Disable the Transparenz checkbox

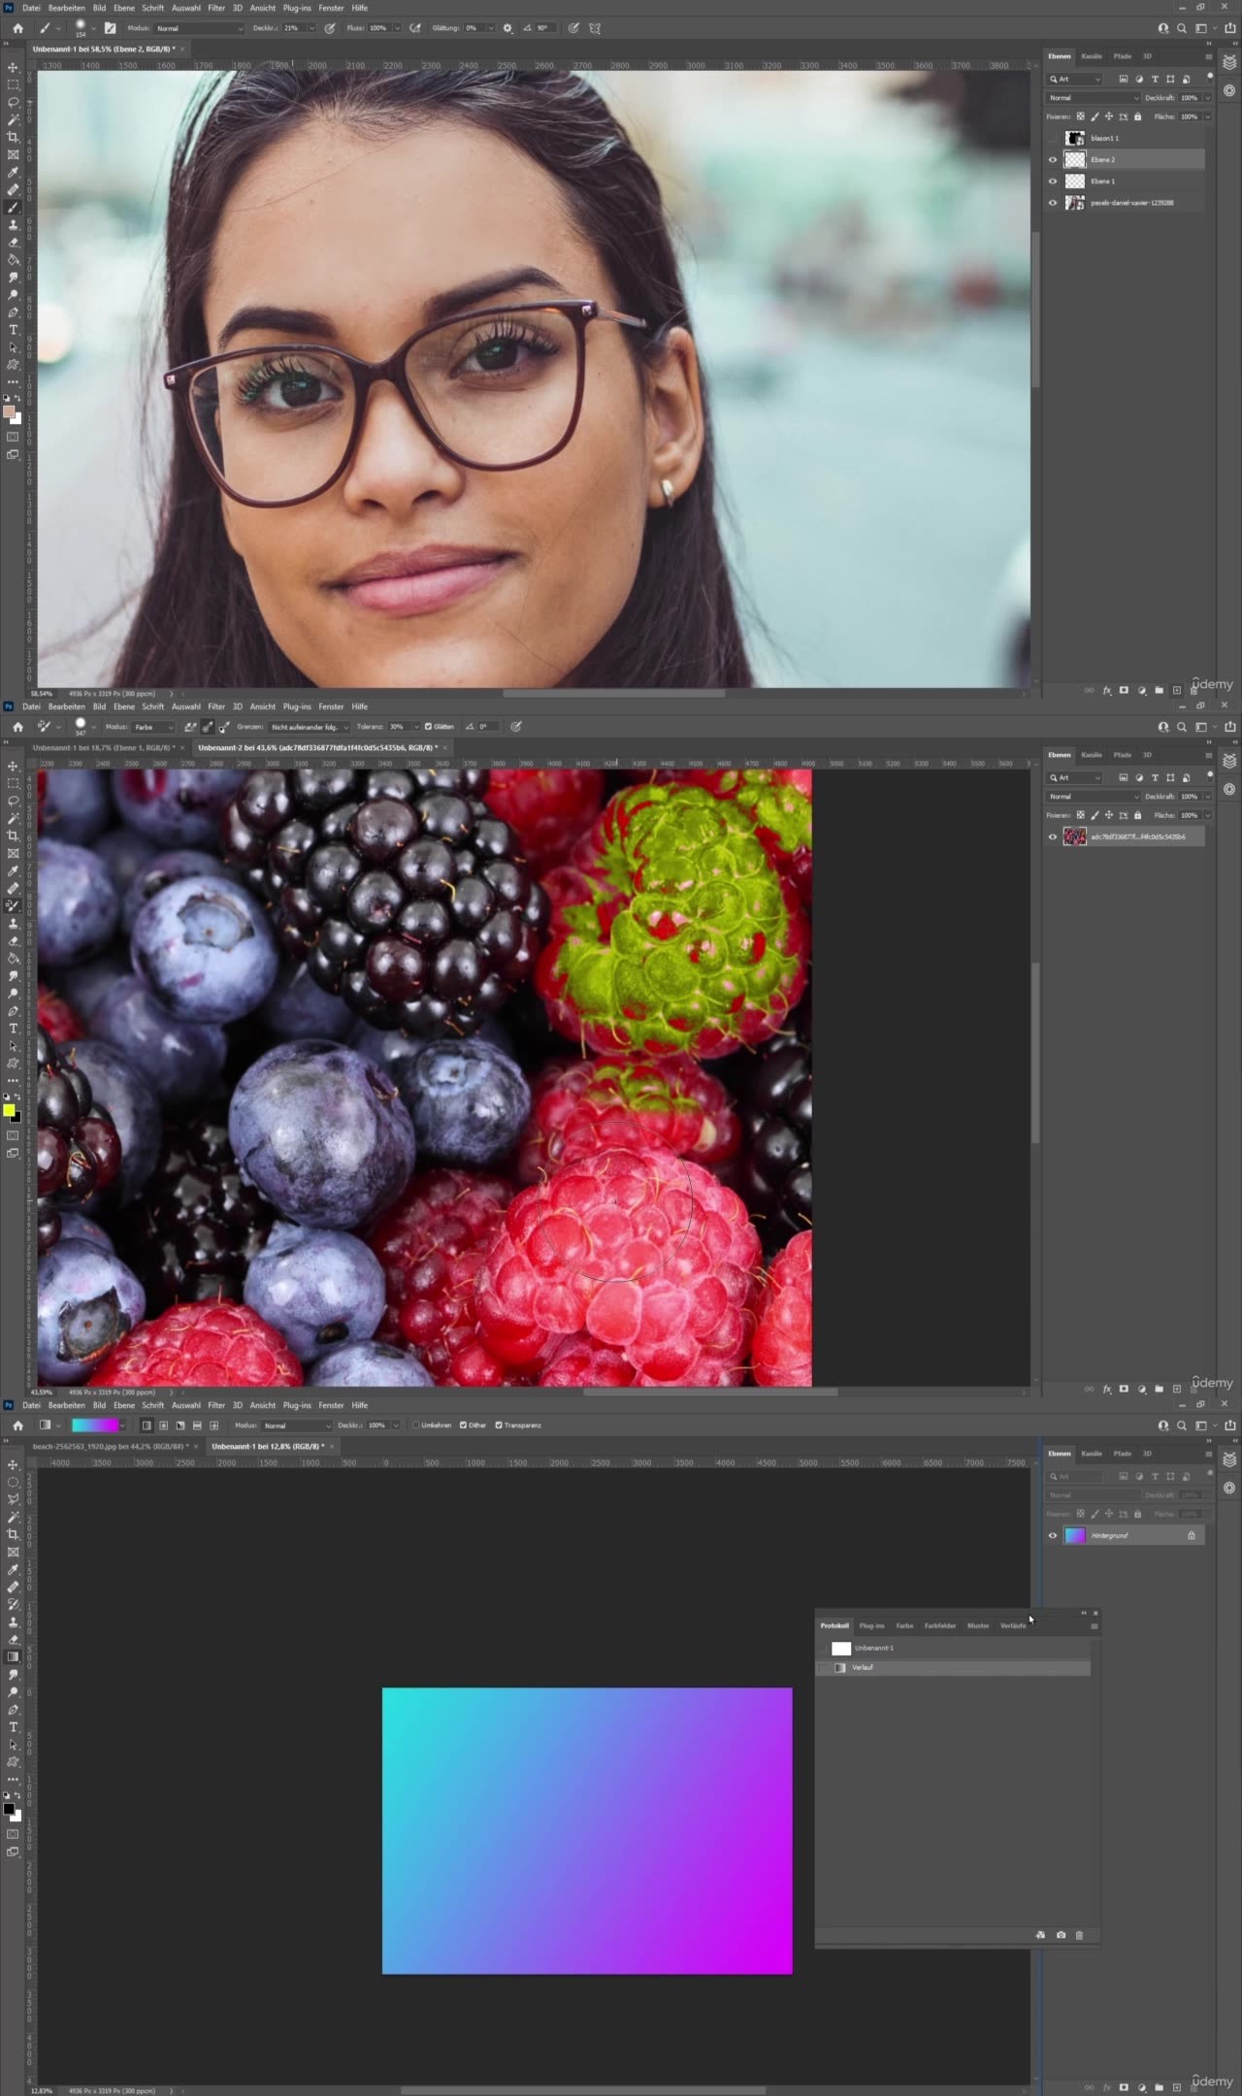tap(499, 1425)
